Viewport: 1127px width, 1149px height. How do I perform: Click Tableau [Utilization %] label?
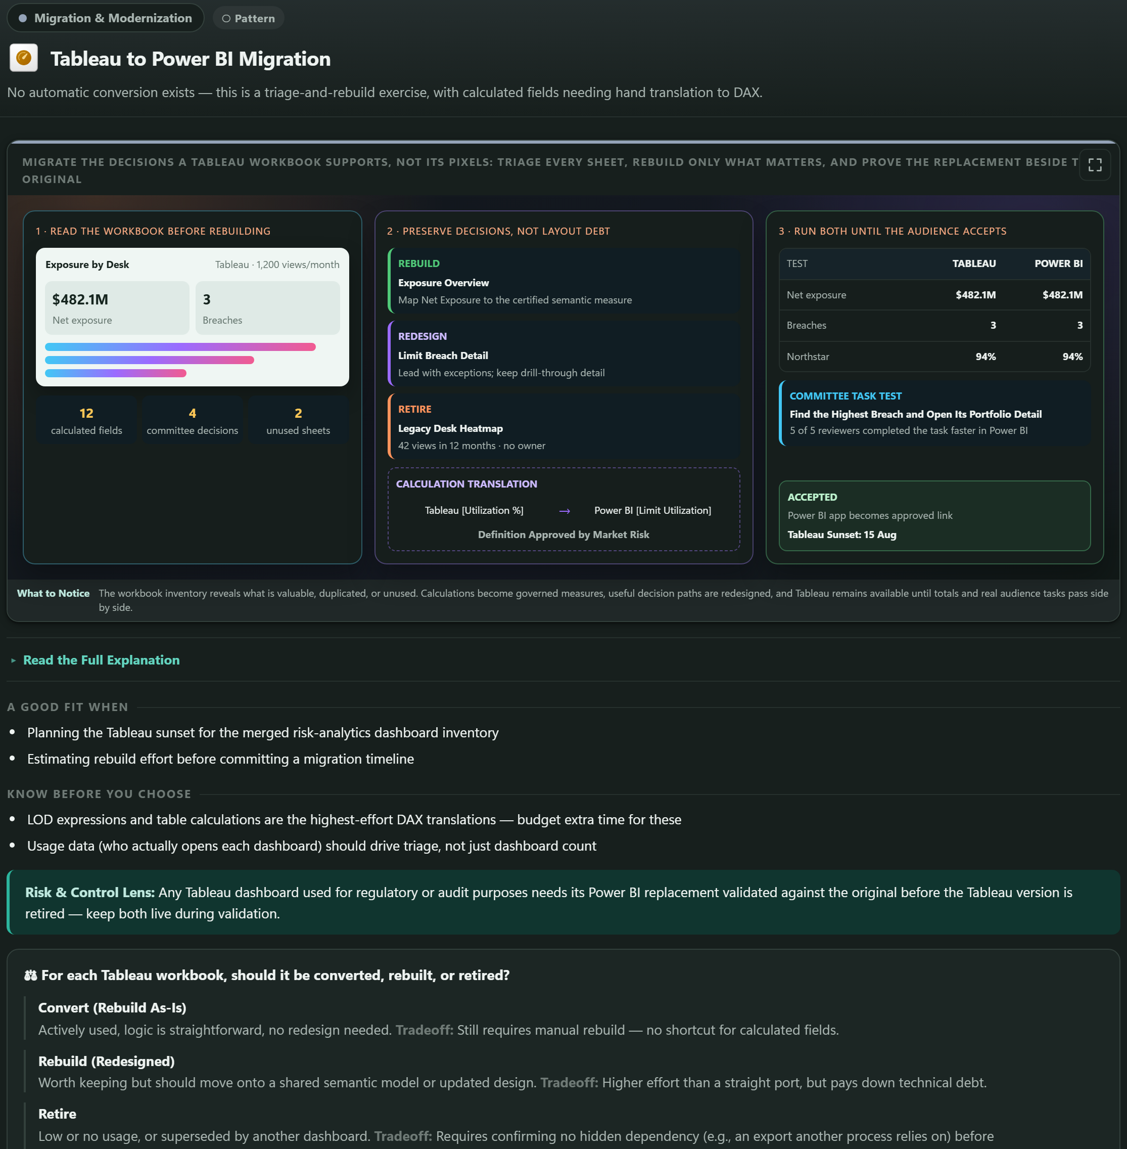click(x=474, y=511)
